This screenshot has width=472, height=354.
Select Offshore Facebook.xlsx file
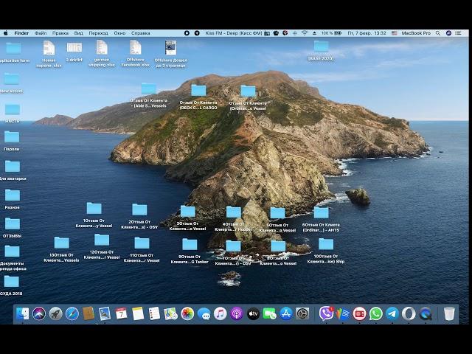pyautogui.click(x=136, y=54)
